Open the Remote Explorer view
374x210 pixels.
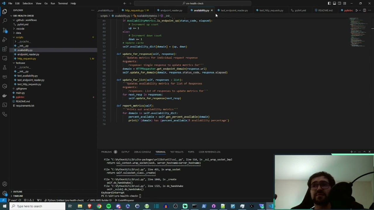5,58
